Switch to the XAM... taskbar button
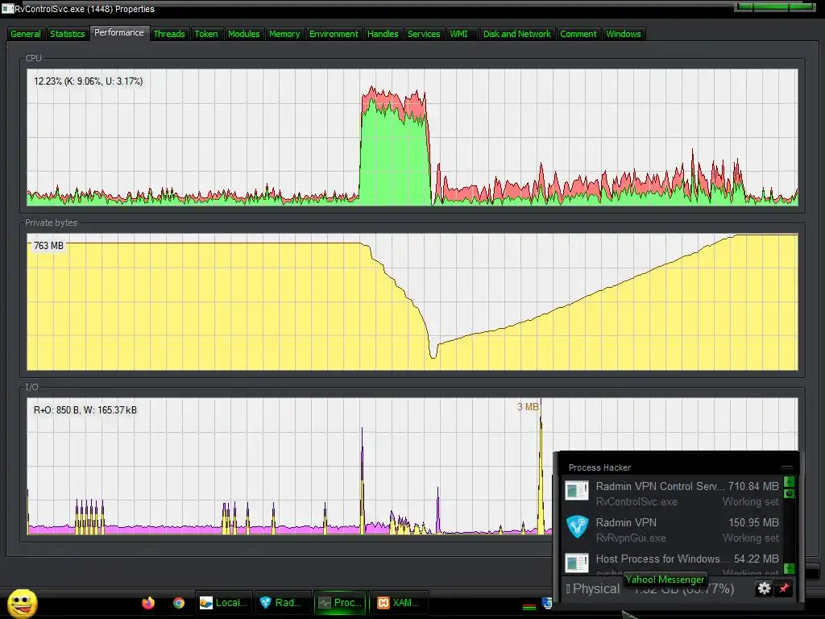The width and height of the screenshot is (825, 619). (399, 603)
